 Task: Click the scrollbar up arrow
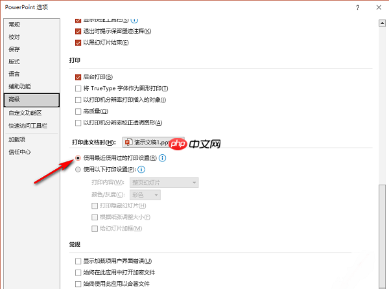tap(382, 23)
